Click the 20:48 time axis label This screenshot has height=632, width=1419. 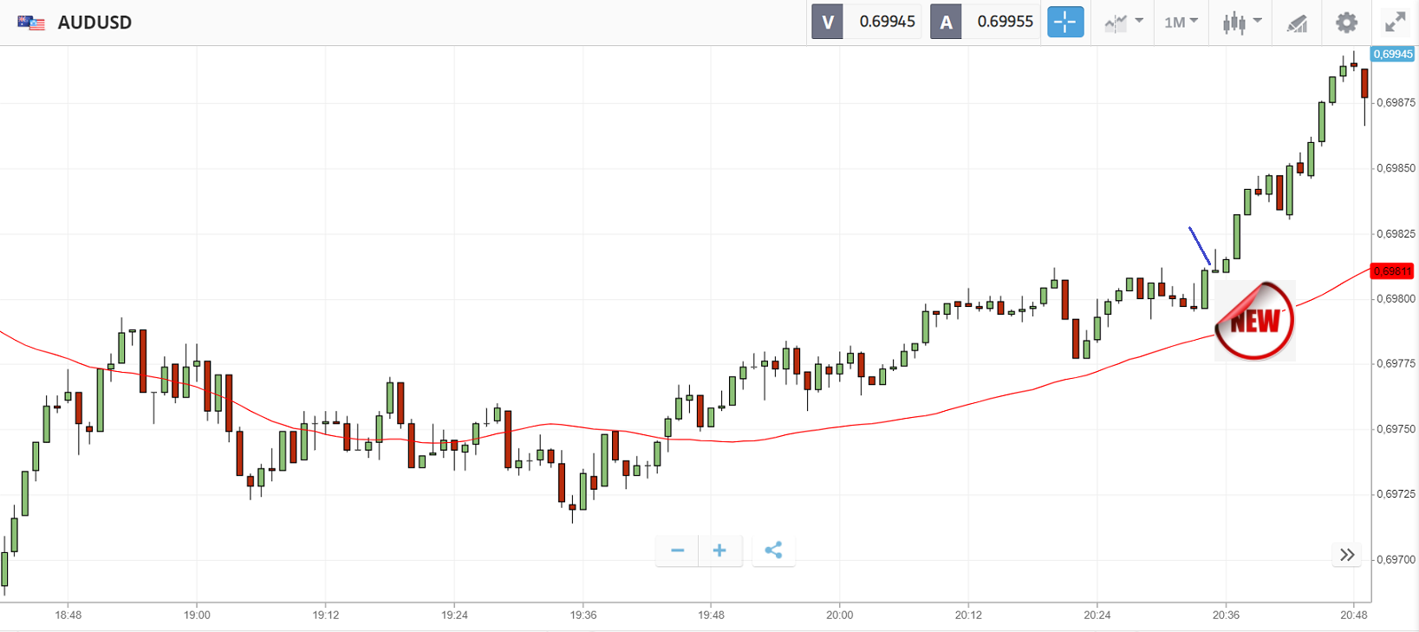[x=1354, y=616]
